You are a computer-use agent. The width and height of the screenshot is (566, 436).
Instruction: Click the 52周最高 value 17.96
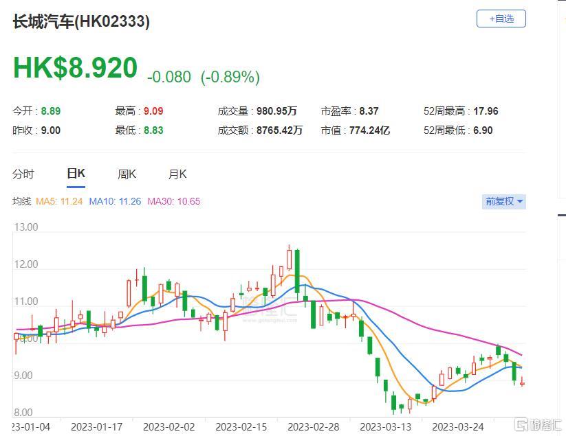point(486,111)
